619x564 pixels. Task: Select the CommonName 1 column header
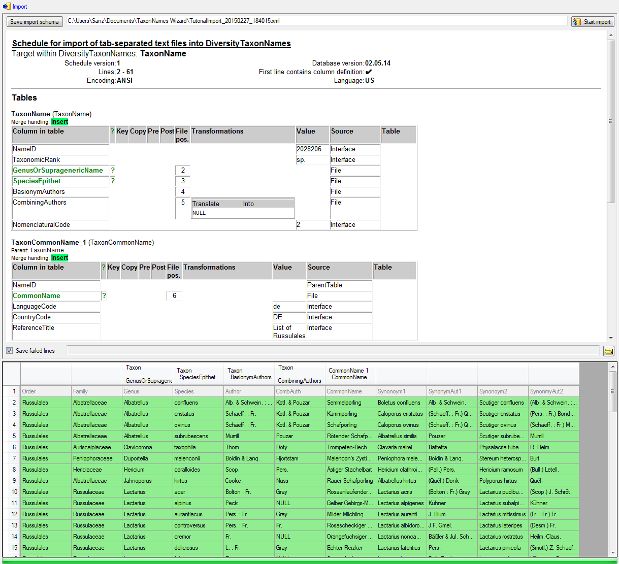click(350, 374)
